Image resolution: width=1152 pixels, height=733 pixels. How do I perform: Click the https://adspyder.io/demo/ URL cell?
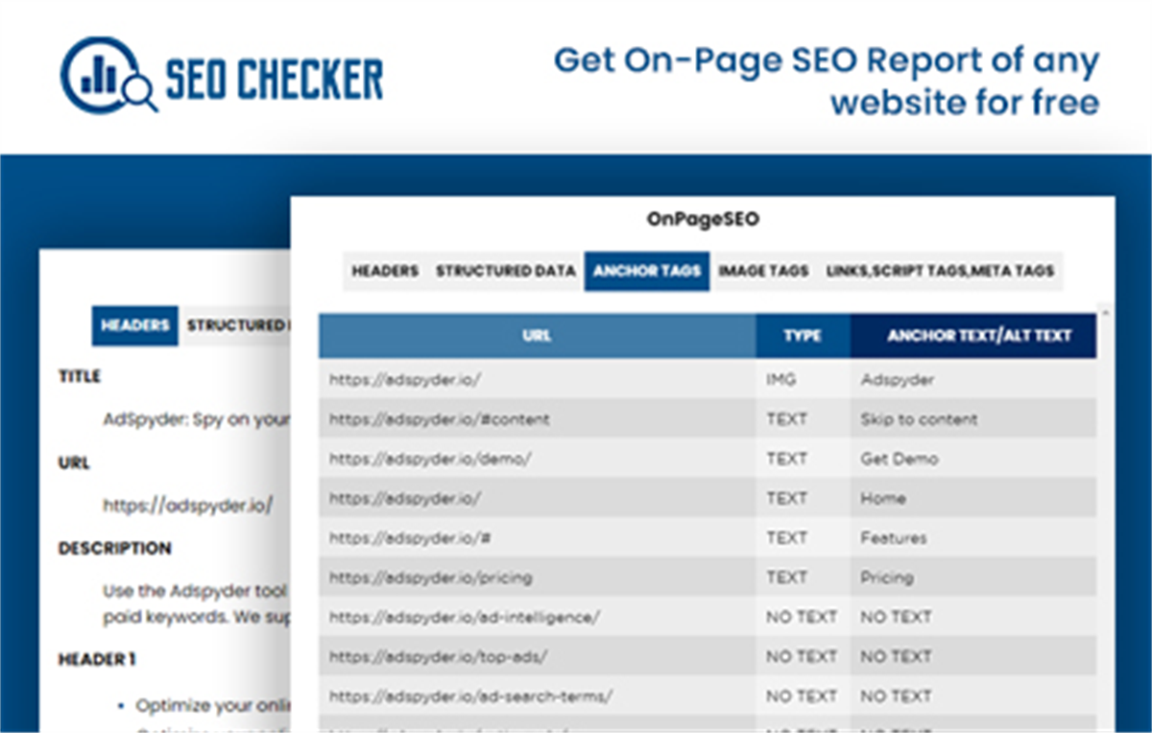pyautogui.click(x=538, y=459)
